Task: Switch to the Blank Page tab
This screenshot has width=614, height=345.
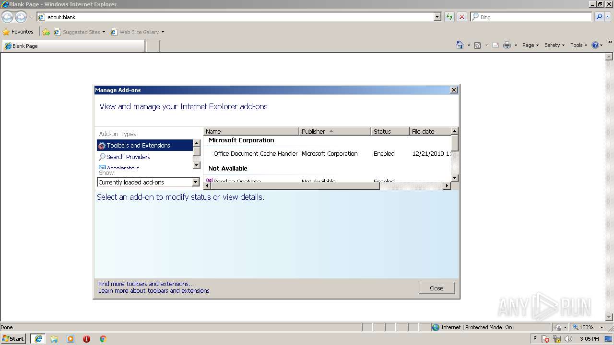Action: (73, 46)
